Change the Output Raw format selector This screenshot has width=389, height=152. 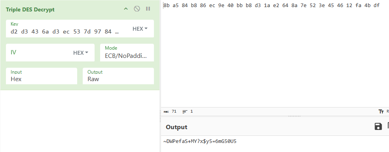(x=118, y=76)
